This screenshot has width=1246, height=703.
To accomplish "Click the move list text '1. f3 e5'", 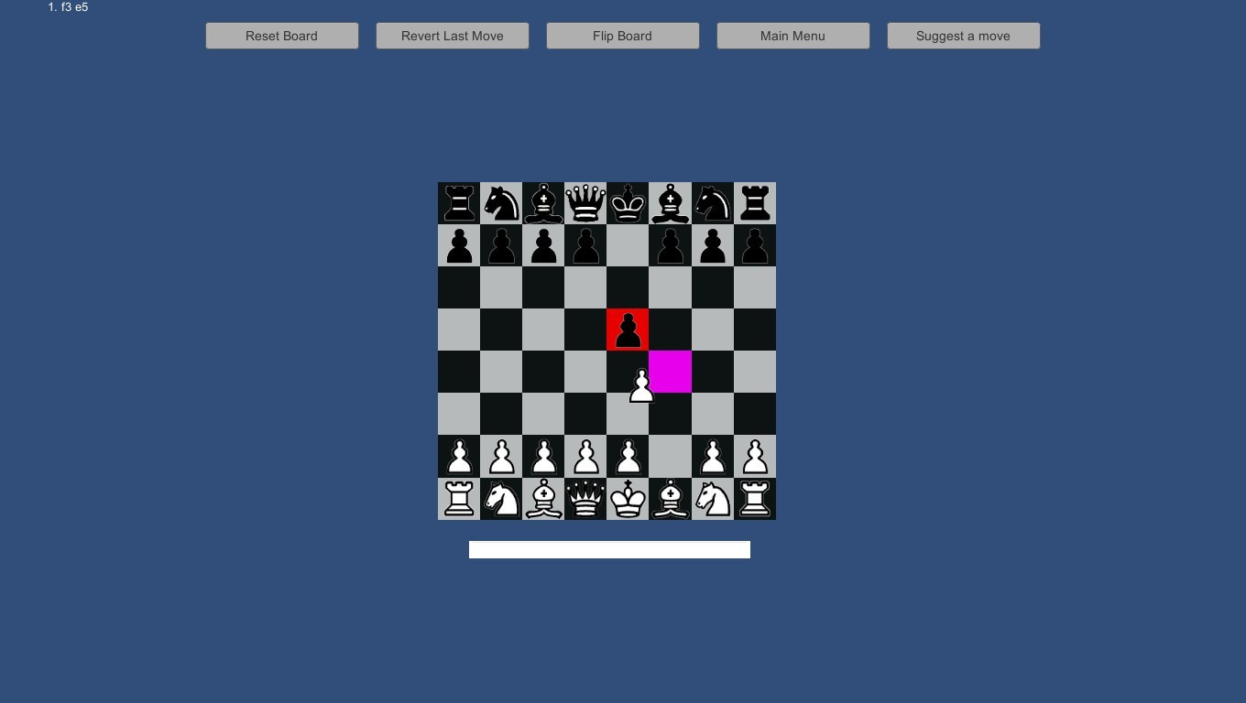I will [68, 7].
